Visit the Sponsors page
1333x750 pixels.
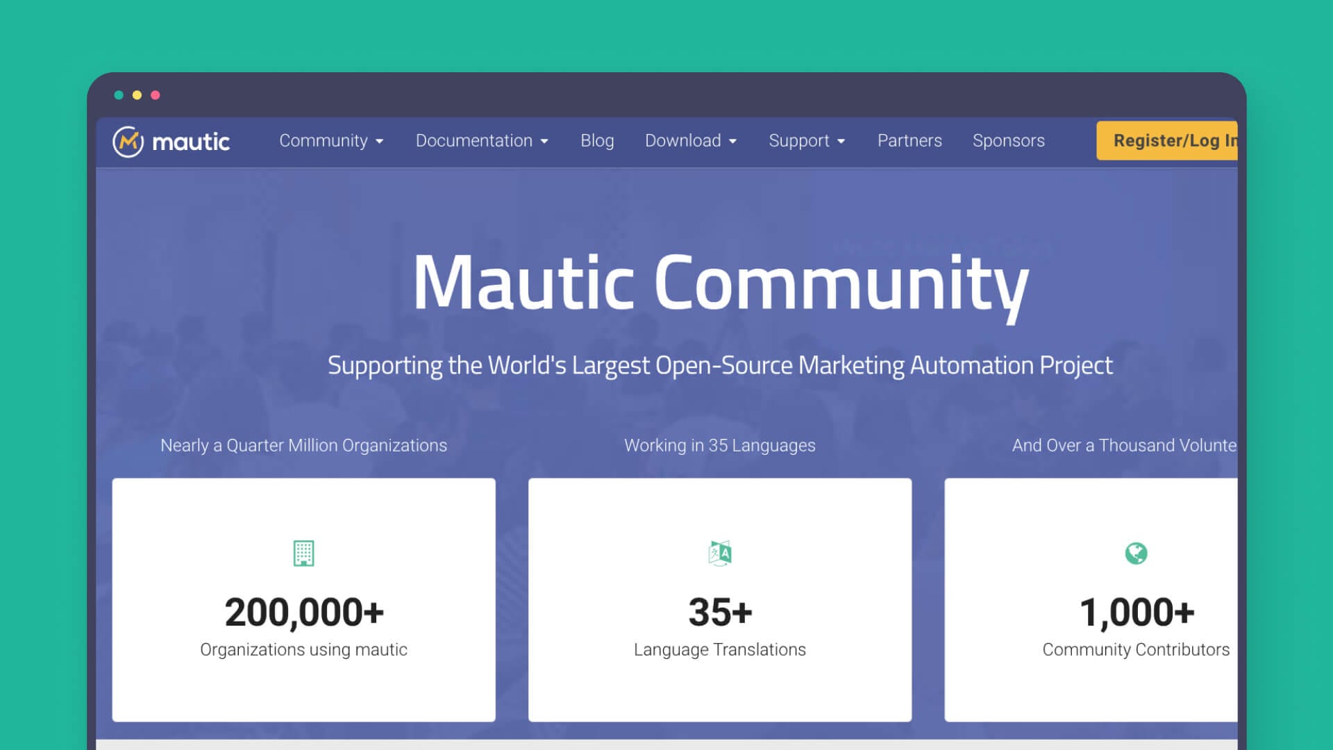(x=1009, y=141)
